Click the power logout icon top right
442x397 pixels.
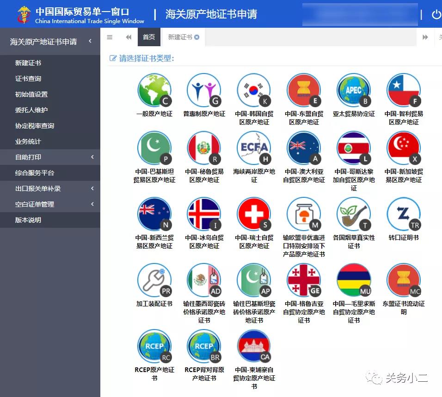click(436, 14)
